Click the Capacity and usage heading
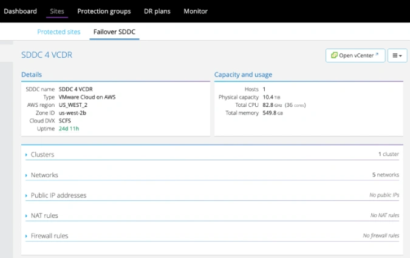The height and width of the screenshot is (258, 410). [x=243, y=75]
